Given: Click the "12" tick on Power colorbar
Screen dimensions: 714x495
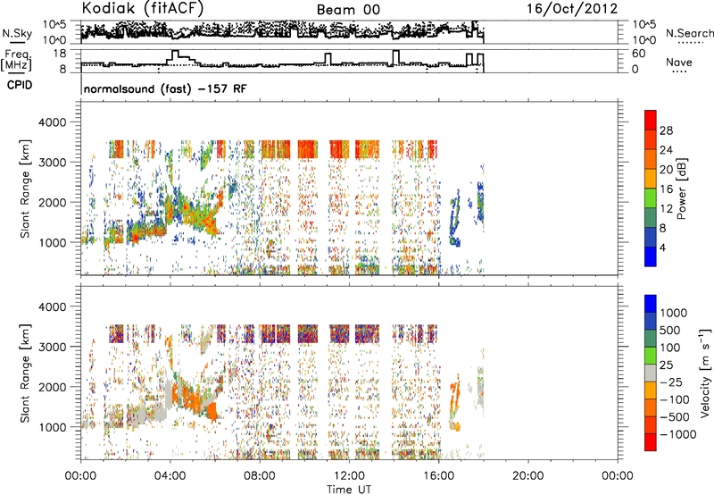Looking at the screenshot, I should tap(666, 209).
